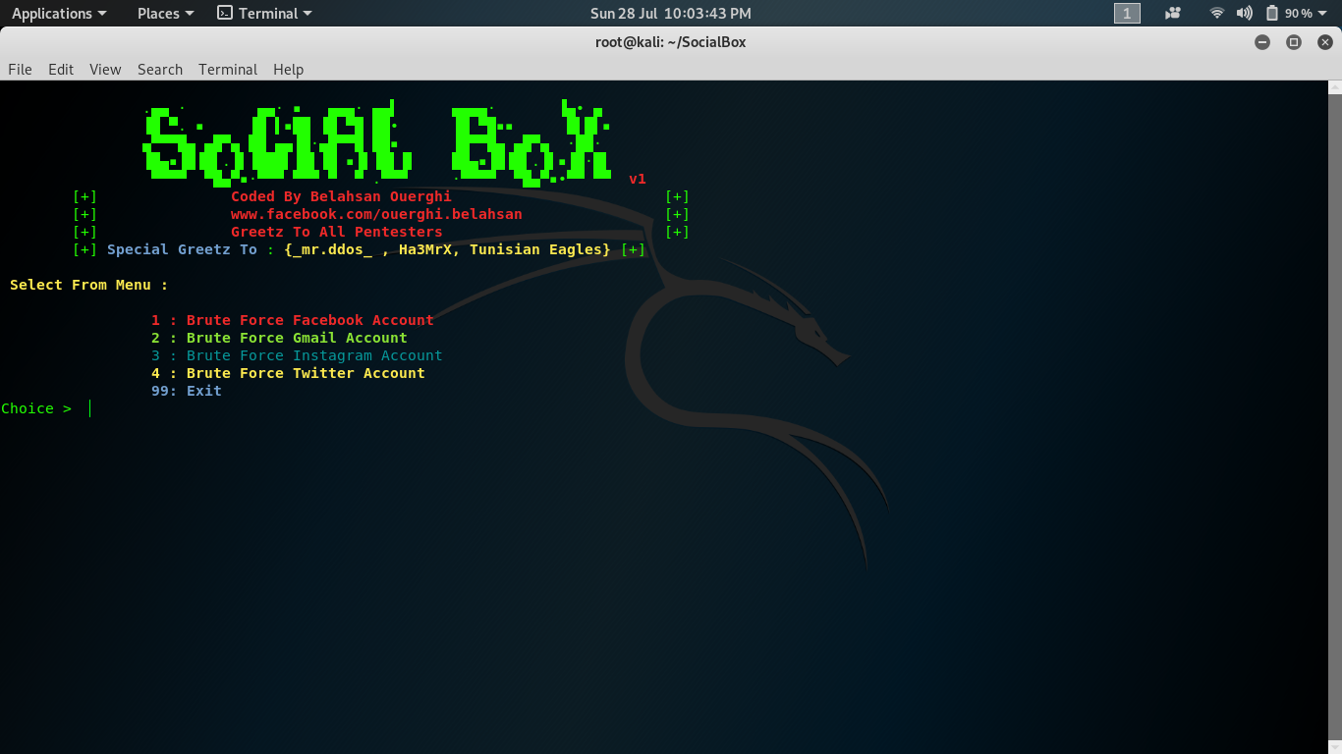This screenshot has height=754, width=1342.
Task: Open the Search menu
Action: (159, 69)
